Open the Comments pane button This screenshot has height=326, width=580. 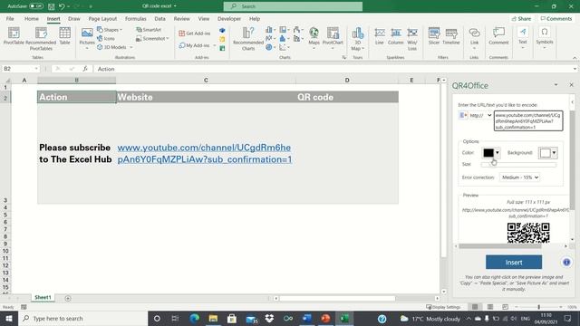(556, 18)
